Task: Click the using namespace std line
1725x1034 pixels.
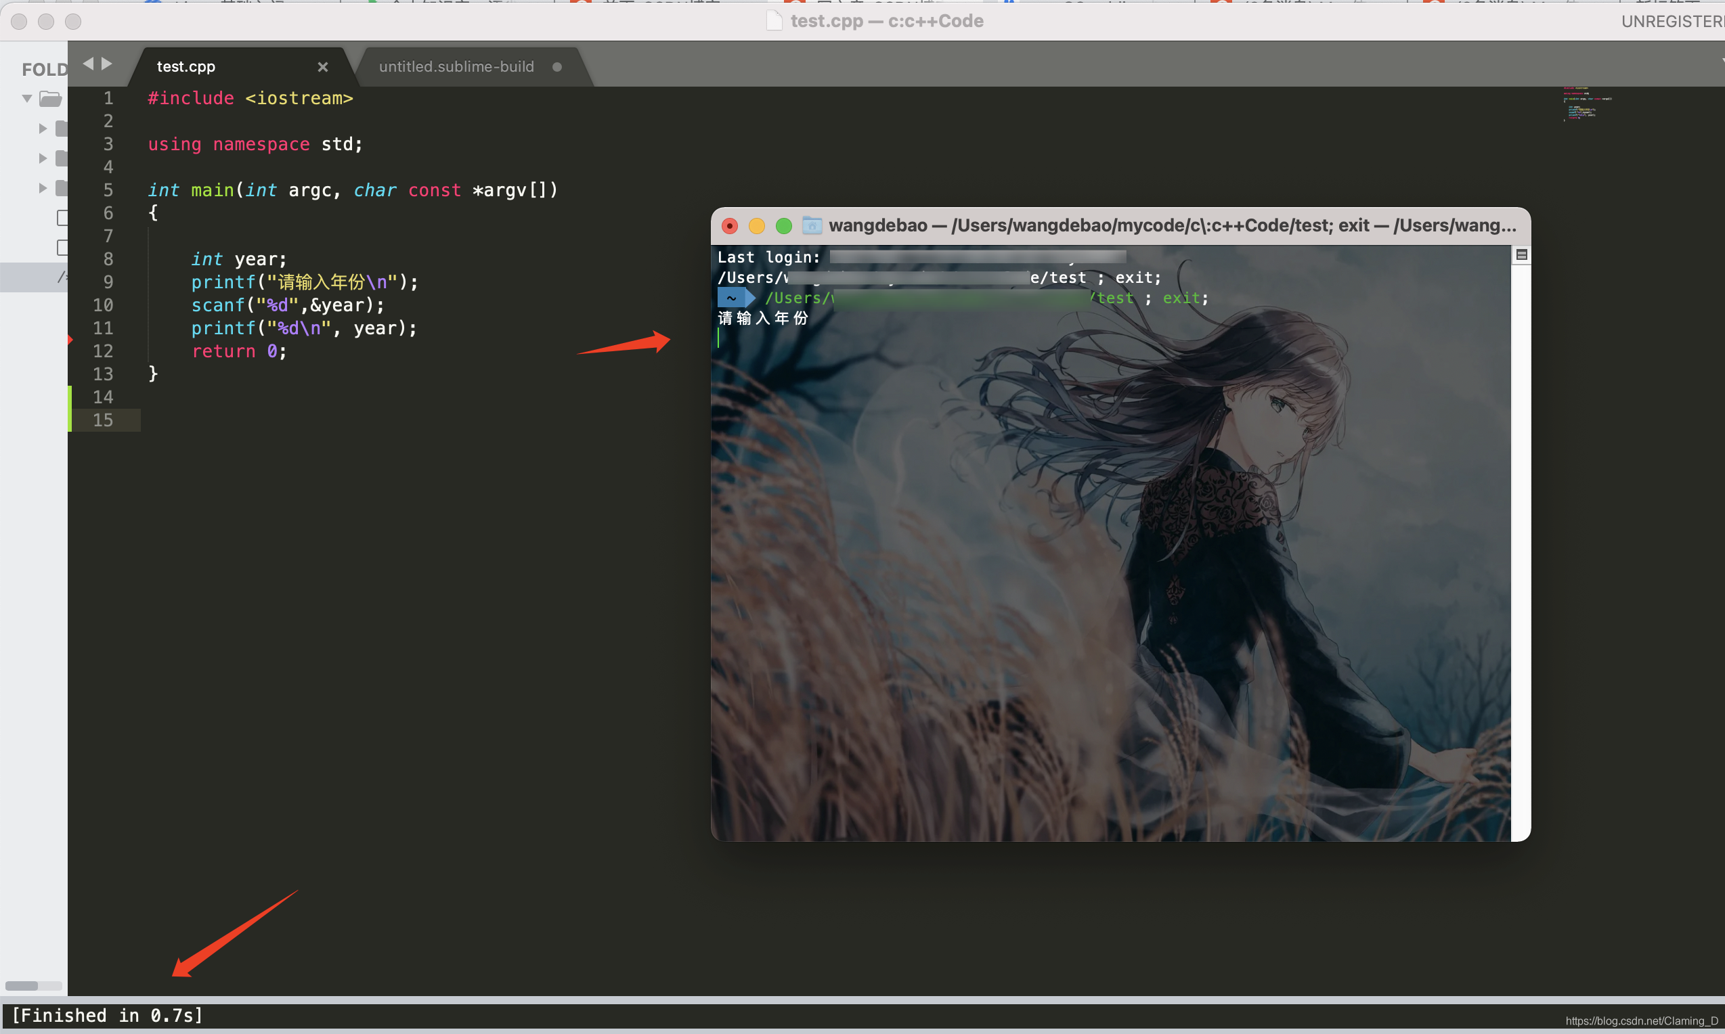Action: pyautogui.click(x=255, y=144)
